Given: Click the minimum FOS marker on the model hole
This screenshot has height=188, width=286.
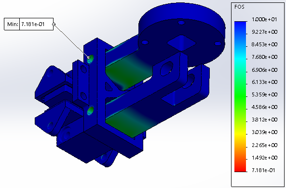Looking at the screenshot, I should pyautogui.click(x=89, y=58).
